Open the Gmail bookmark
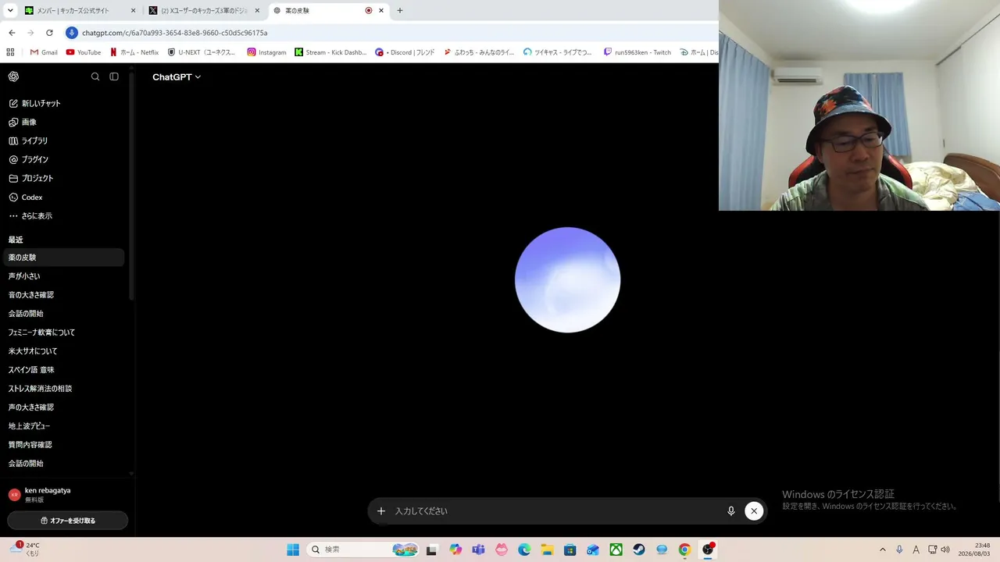1000x562 pixels. coord(44,52)
